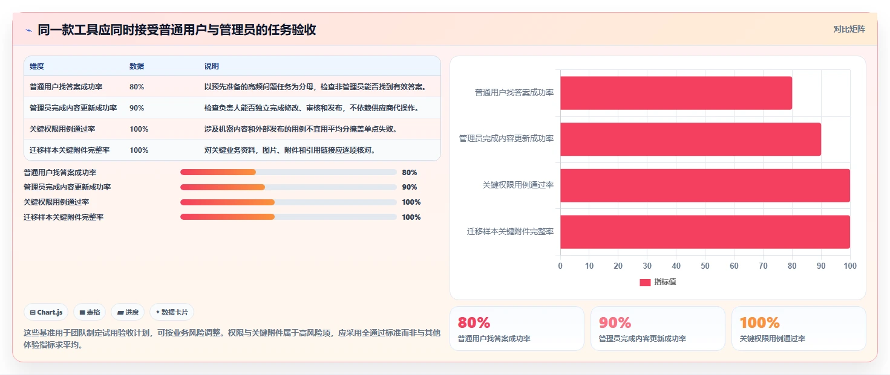Viewport: 890px width, 375px height.
Task: Click the 100 tick on the chart x-axis
Action: 850,266
